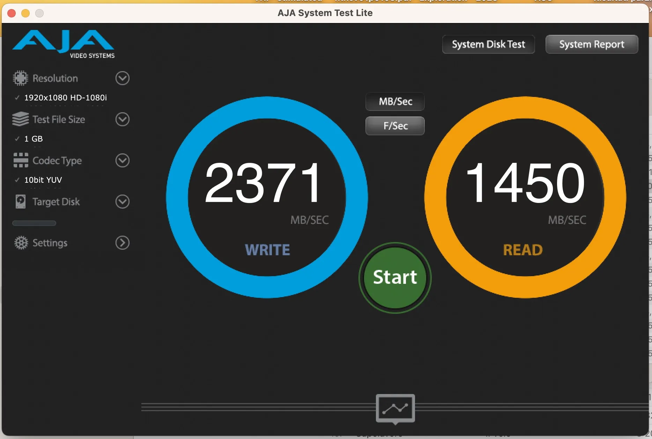This screenshot has height=439, width=652.
Task: Switch display units to F/Sec
Action: coord(395,126)
